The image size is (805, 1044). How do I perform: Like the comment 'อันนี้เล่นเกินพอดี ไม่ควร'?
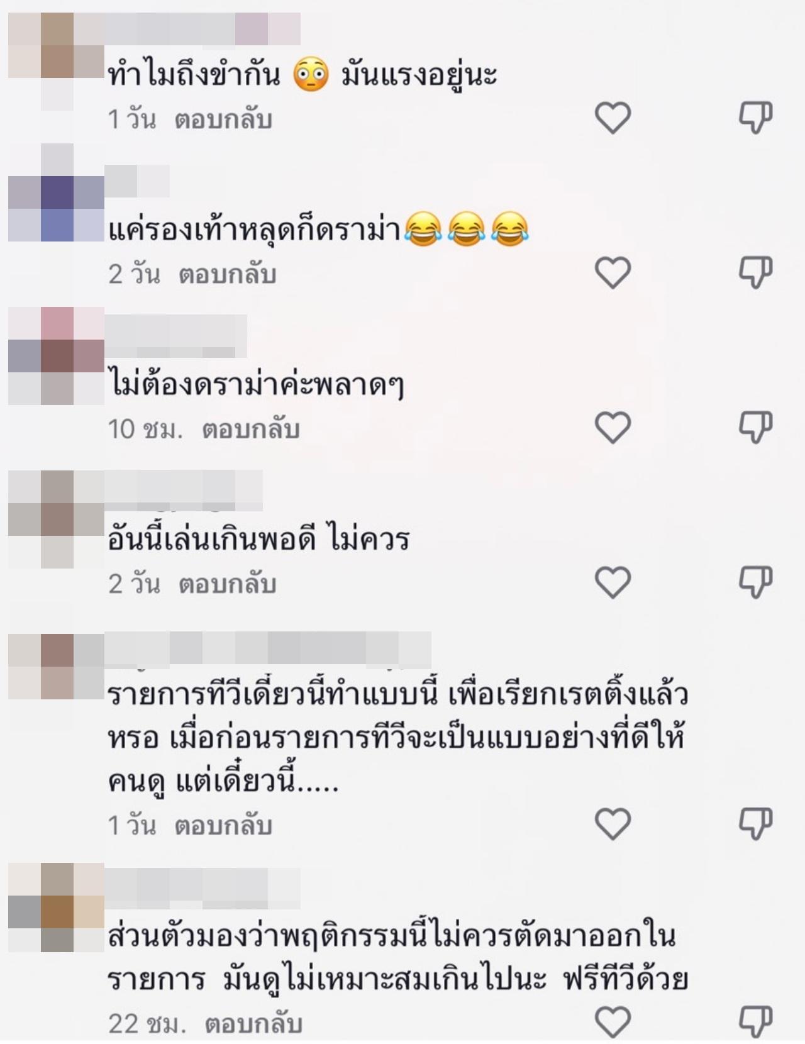coord(613,582)
